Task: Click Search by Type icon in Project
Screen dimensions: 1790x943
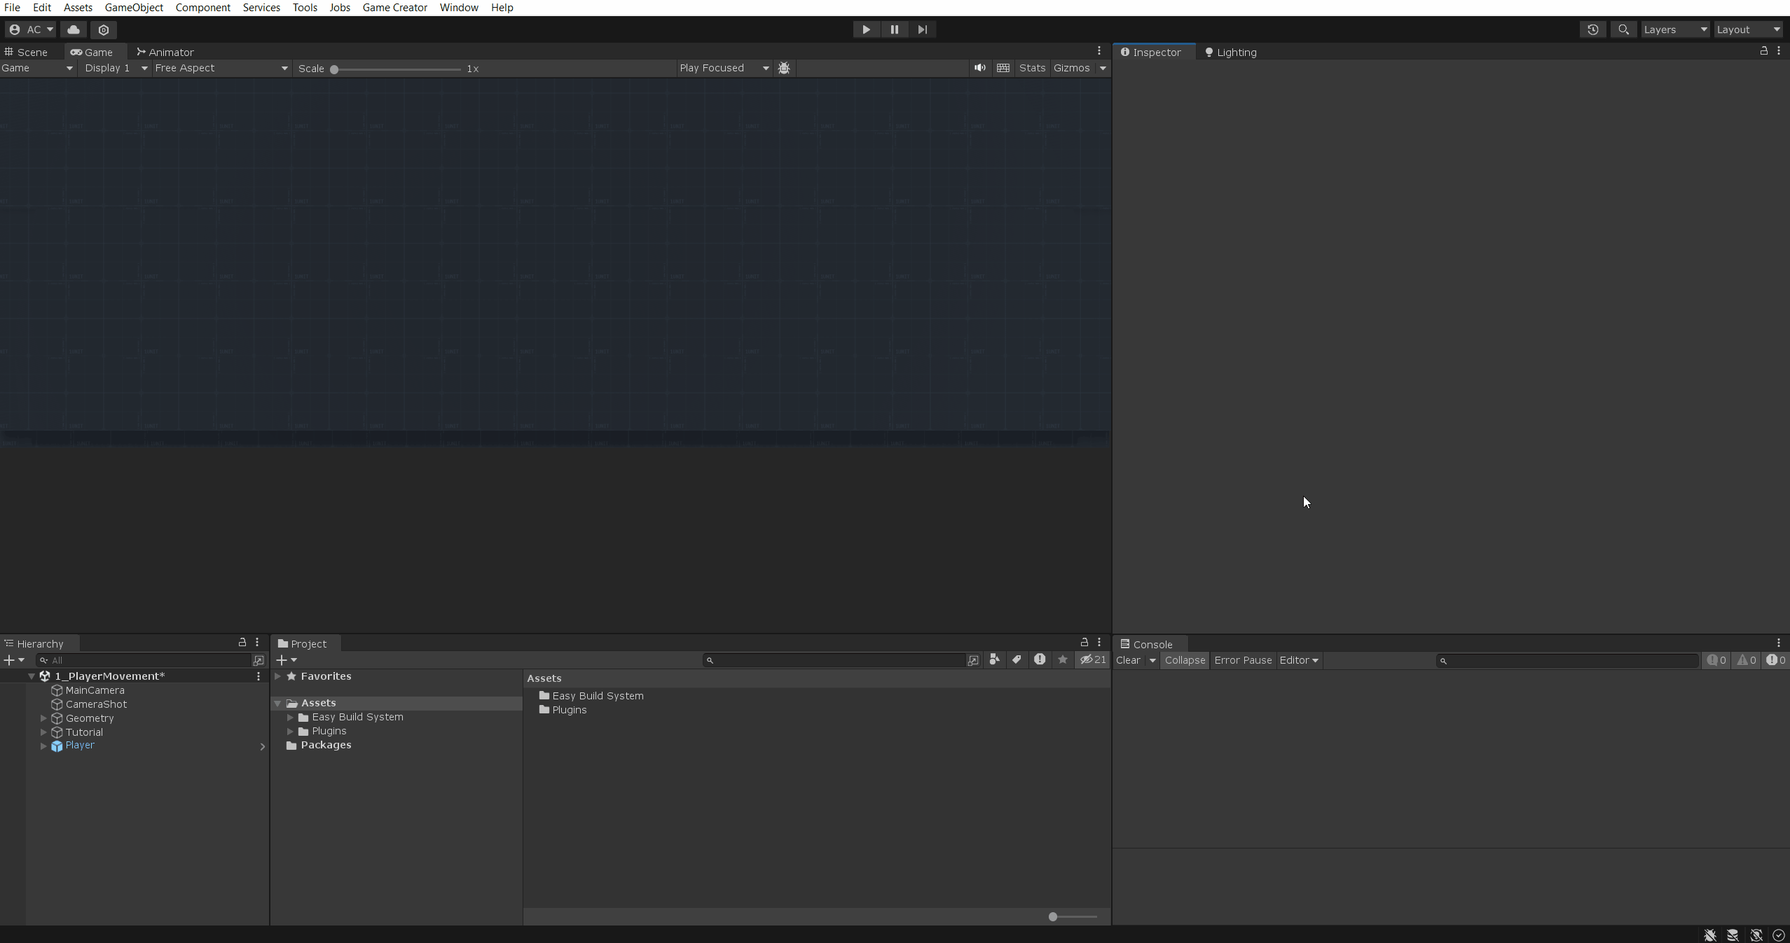Action: click(x=994, y=659)
